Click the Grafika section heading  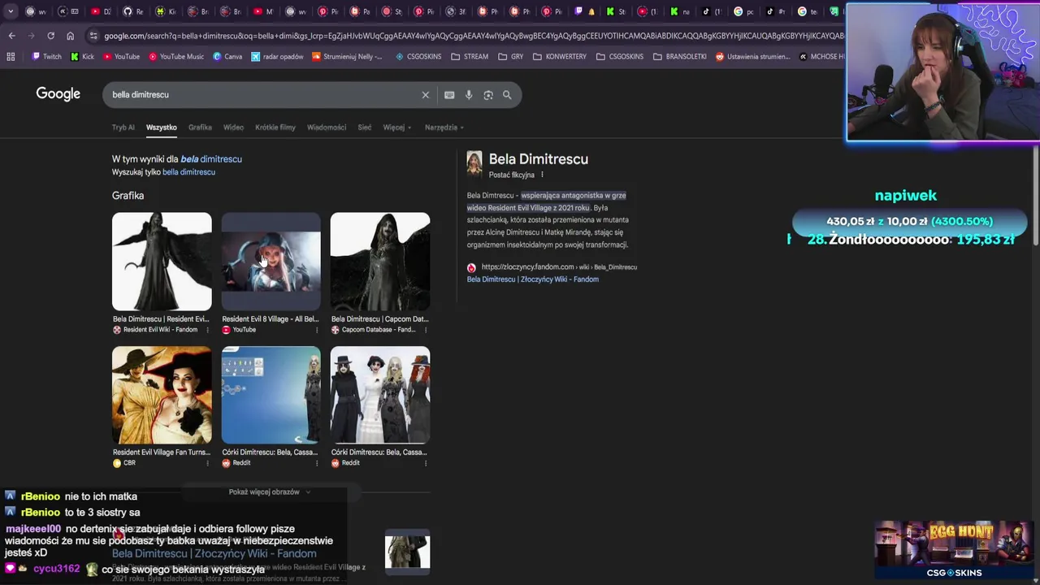coord(128,196)
